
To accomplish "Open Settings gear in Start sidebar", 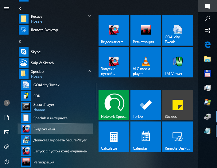I will 7,147.
